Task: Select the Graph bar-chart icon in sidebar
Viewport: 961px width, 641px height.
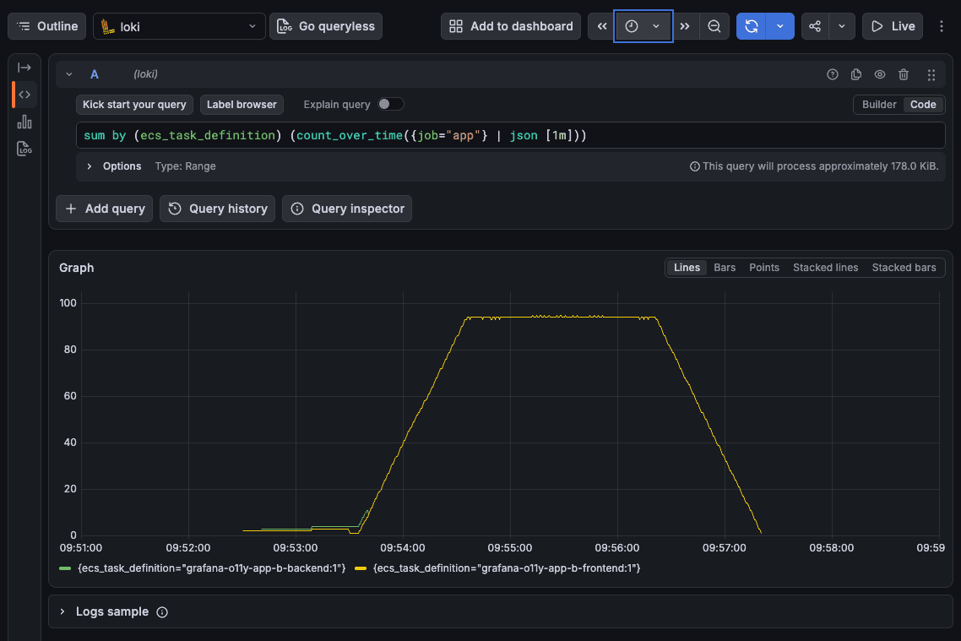Action: [24, 122]
